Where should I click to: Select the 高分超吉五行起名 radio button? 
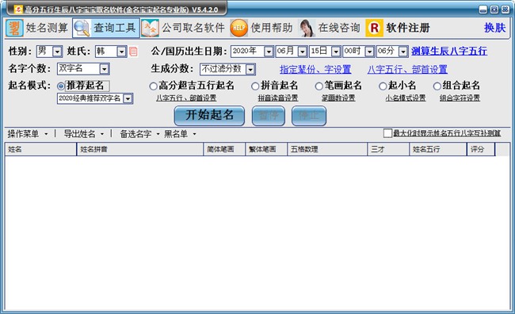coord(153,86)
